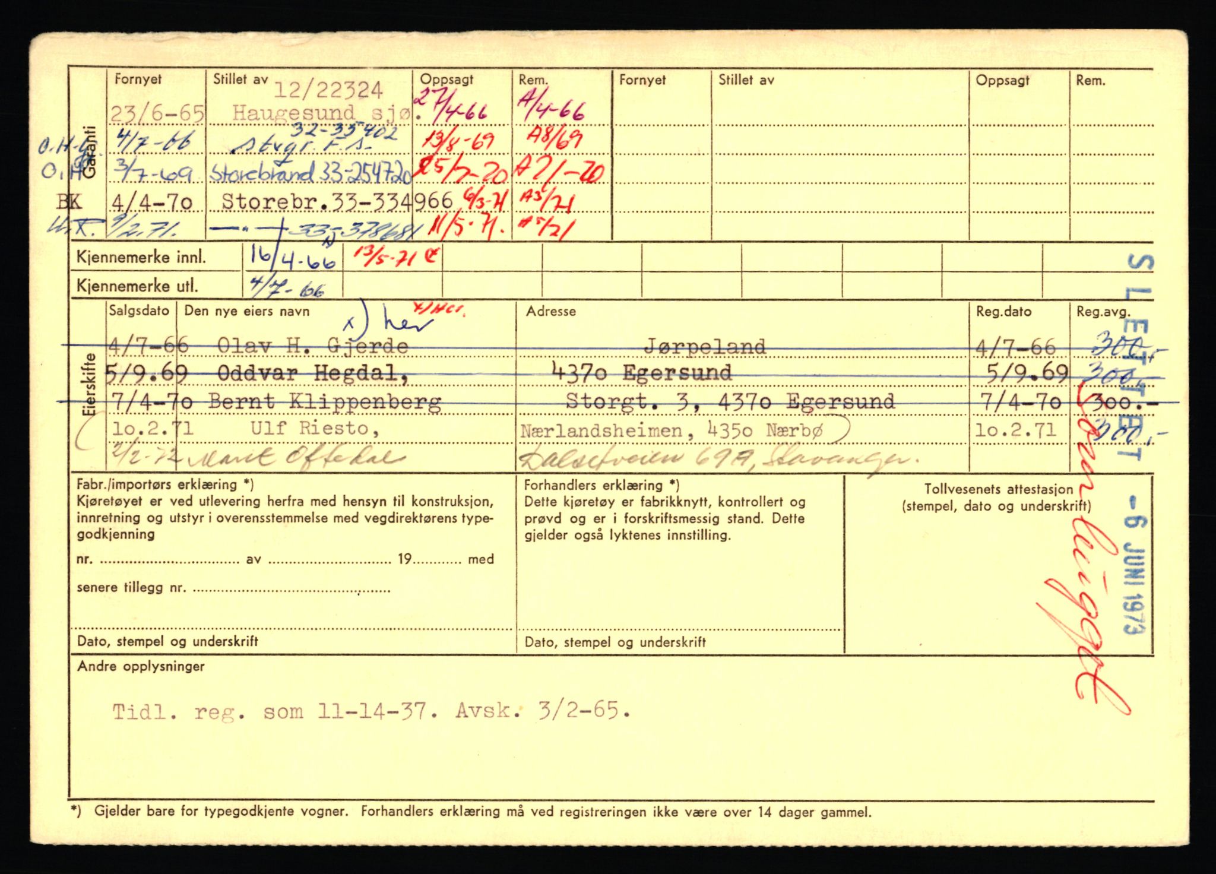The height and width of the screenshot is (874, 1216).
Task: Click 'Dato, stempel og underskrift' under Forhandlers erklæring
Action: coord(615,642)
